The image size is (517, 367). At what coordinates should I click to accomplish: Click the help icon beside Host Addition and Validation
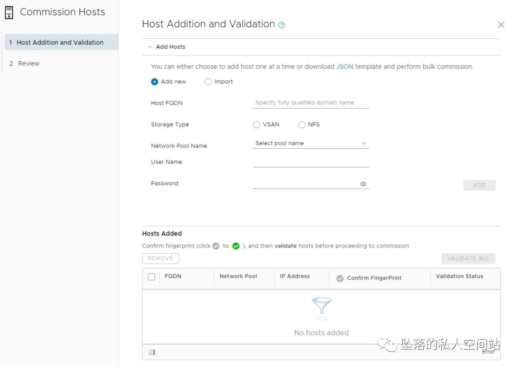point(281,25)
